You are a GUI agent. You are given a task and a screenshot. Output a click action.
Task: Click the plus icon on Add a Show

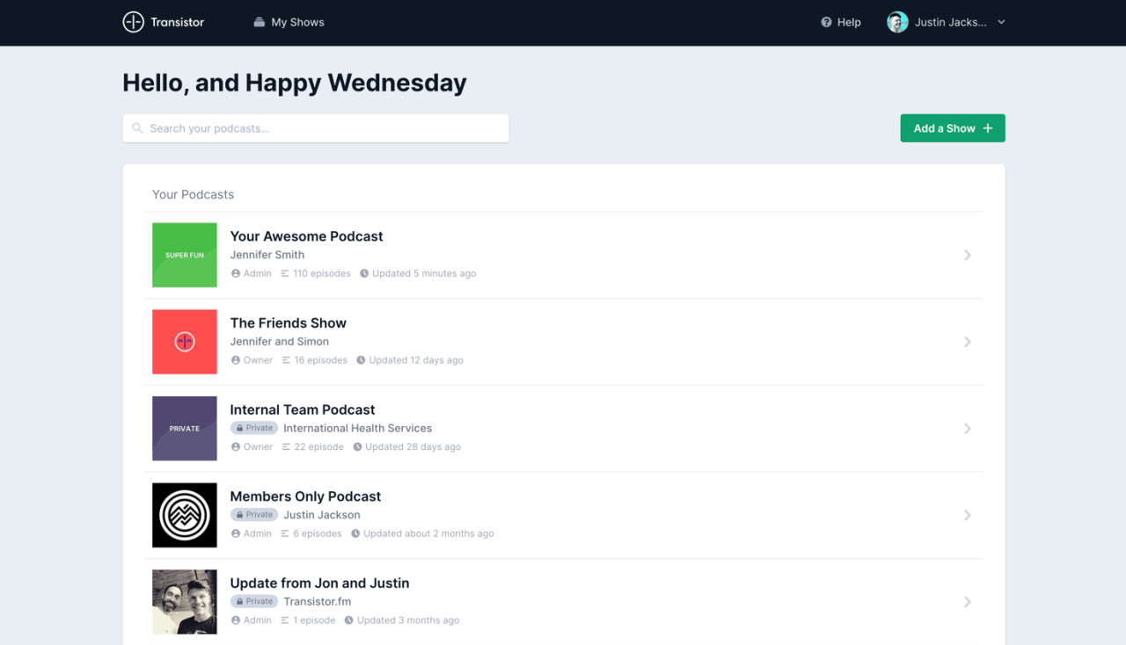point(990,127)
